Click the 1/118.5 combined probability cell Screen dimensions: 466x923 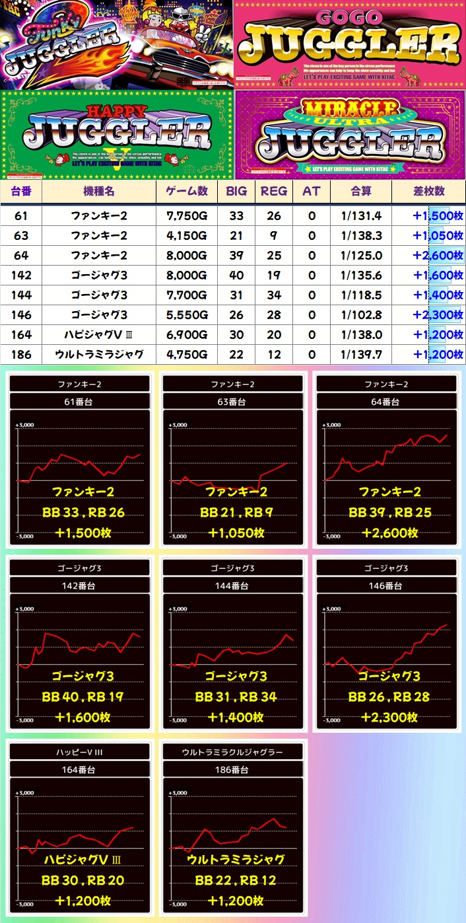coord(361,295)
